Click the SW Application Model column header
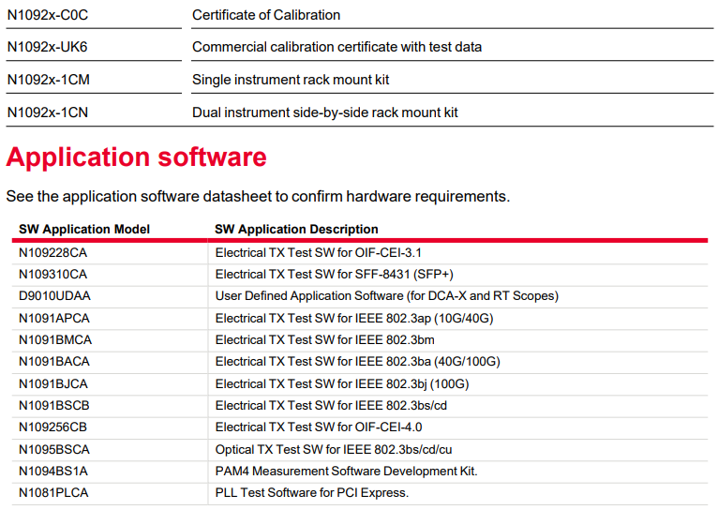The height and width of the screenshot is (510, 718). coord(84,229)
